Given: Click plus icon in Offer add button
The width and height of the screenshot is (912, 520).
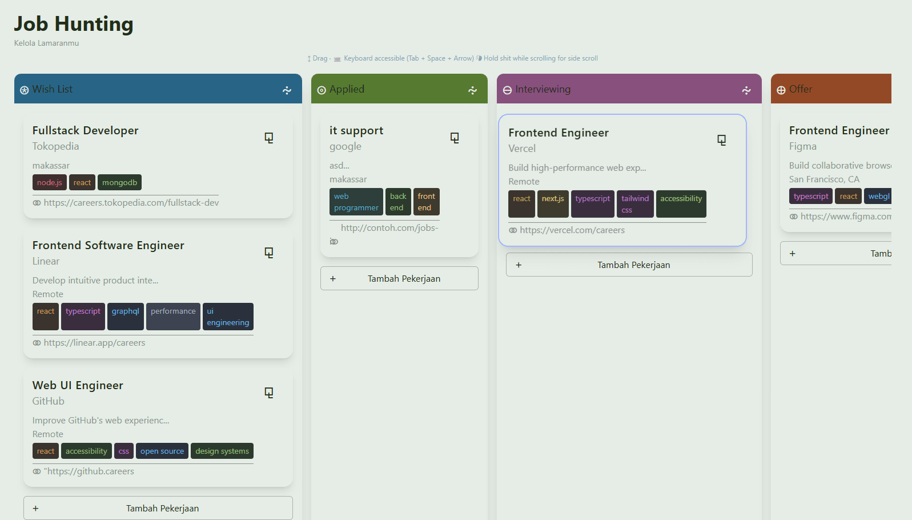Looking at the screenshot, I should (x=793, y=254).
